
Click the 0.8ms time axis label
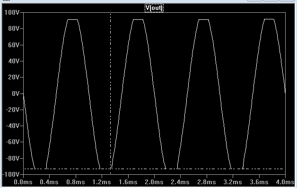pos(76,182)
